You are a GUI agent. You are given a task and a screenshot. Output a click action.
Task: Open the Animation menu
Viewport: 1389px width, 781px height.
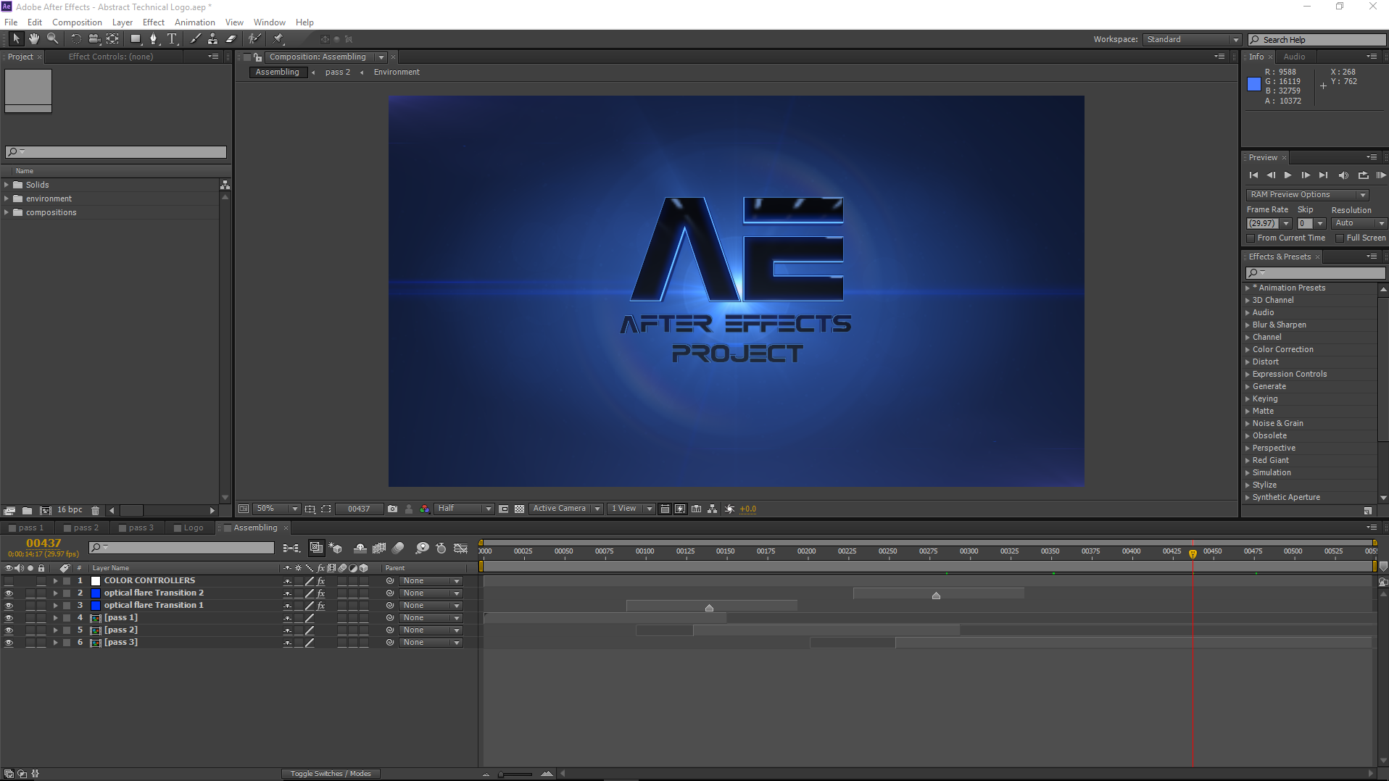tap(195, 22)
